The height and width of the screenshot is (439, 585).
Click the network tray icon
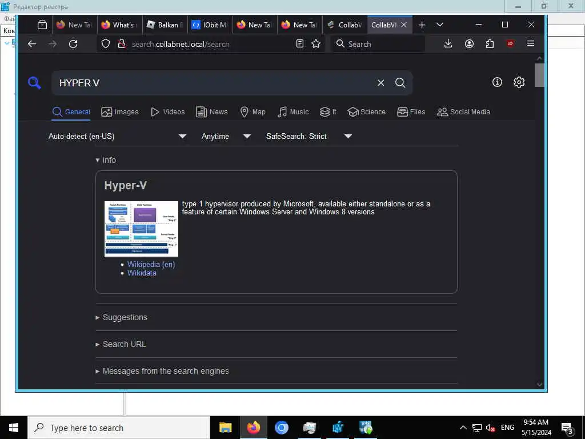pos(477,428)
